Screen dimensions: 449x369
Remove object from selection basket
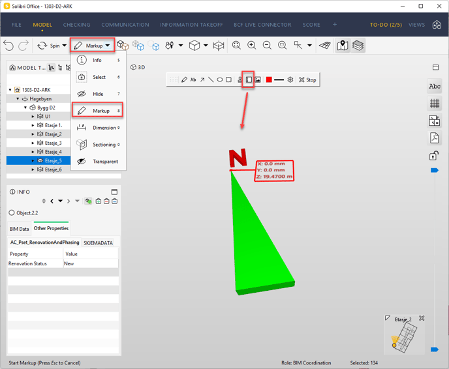106,201
